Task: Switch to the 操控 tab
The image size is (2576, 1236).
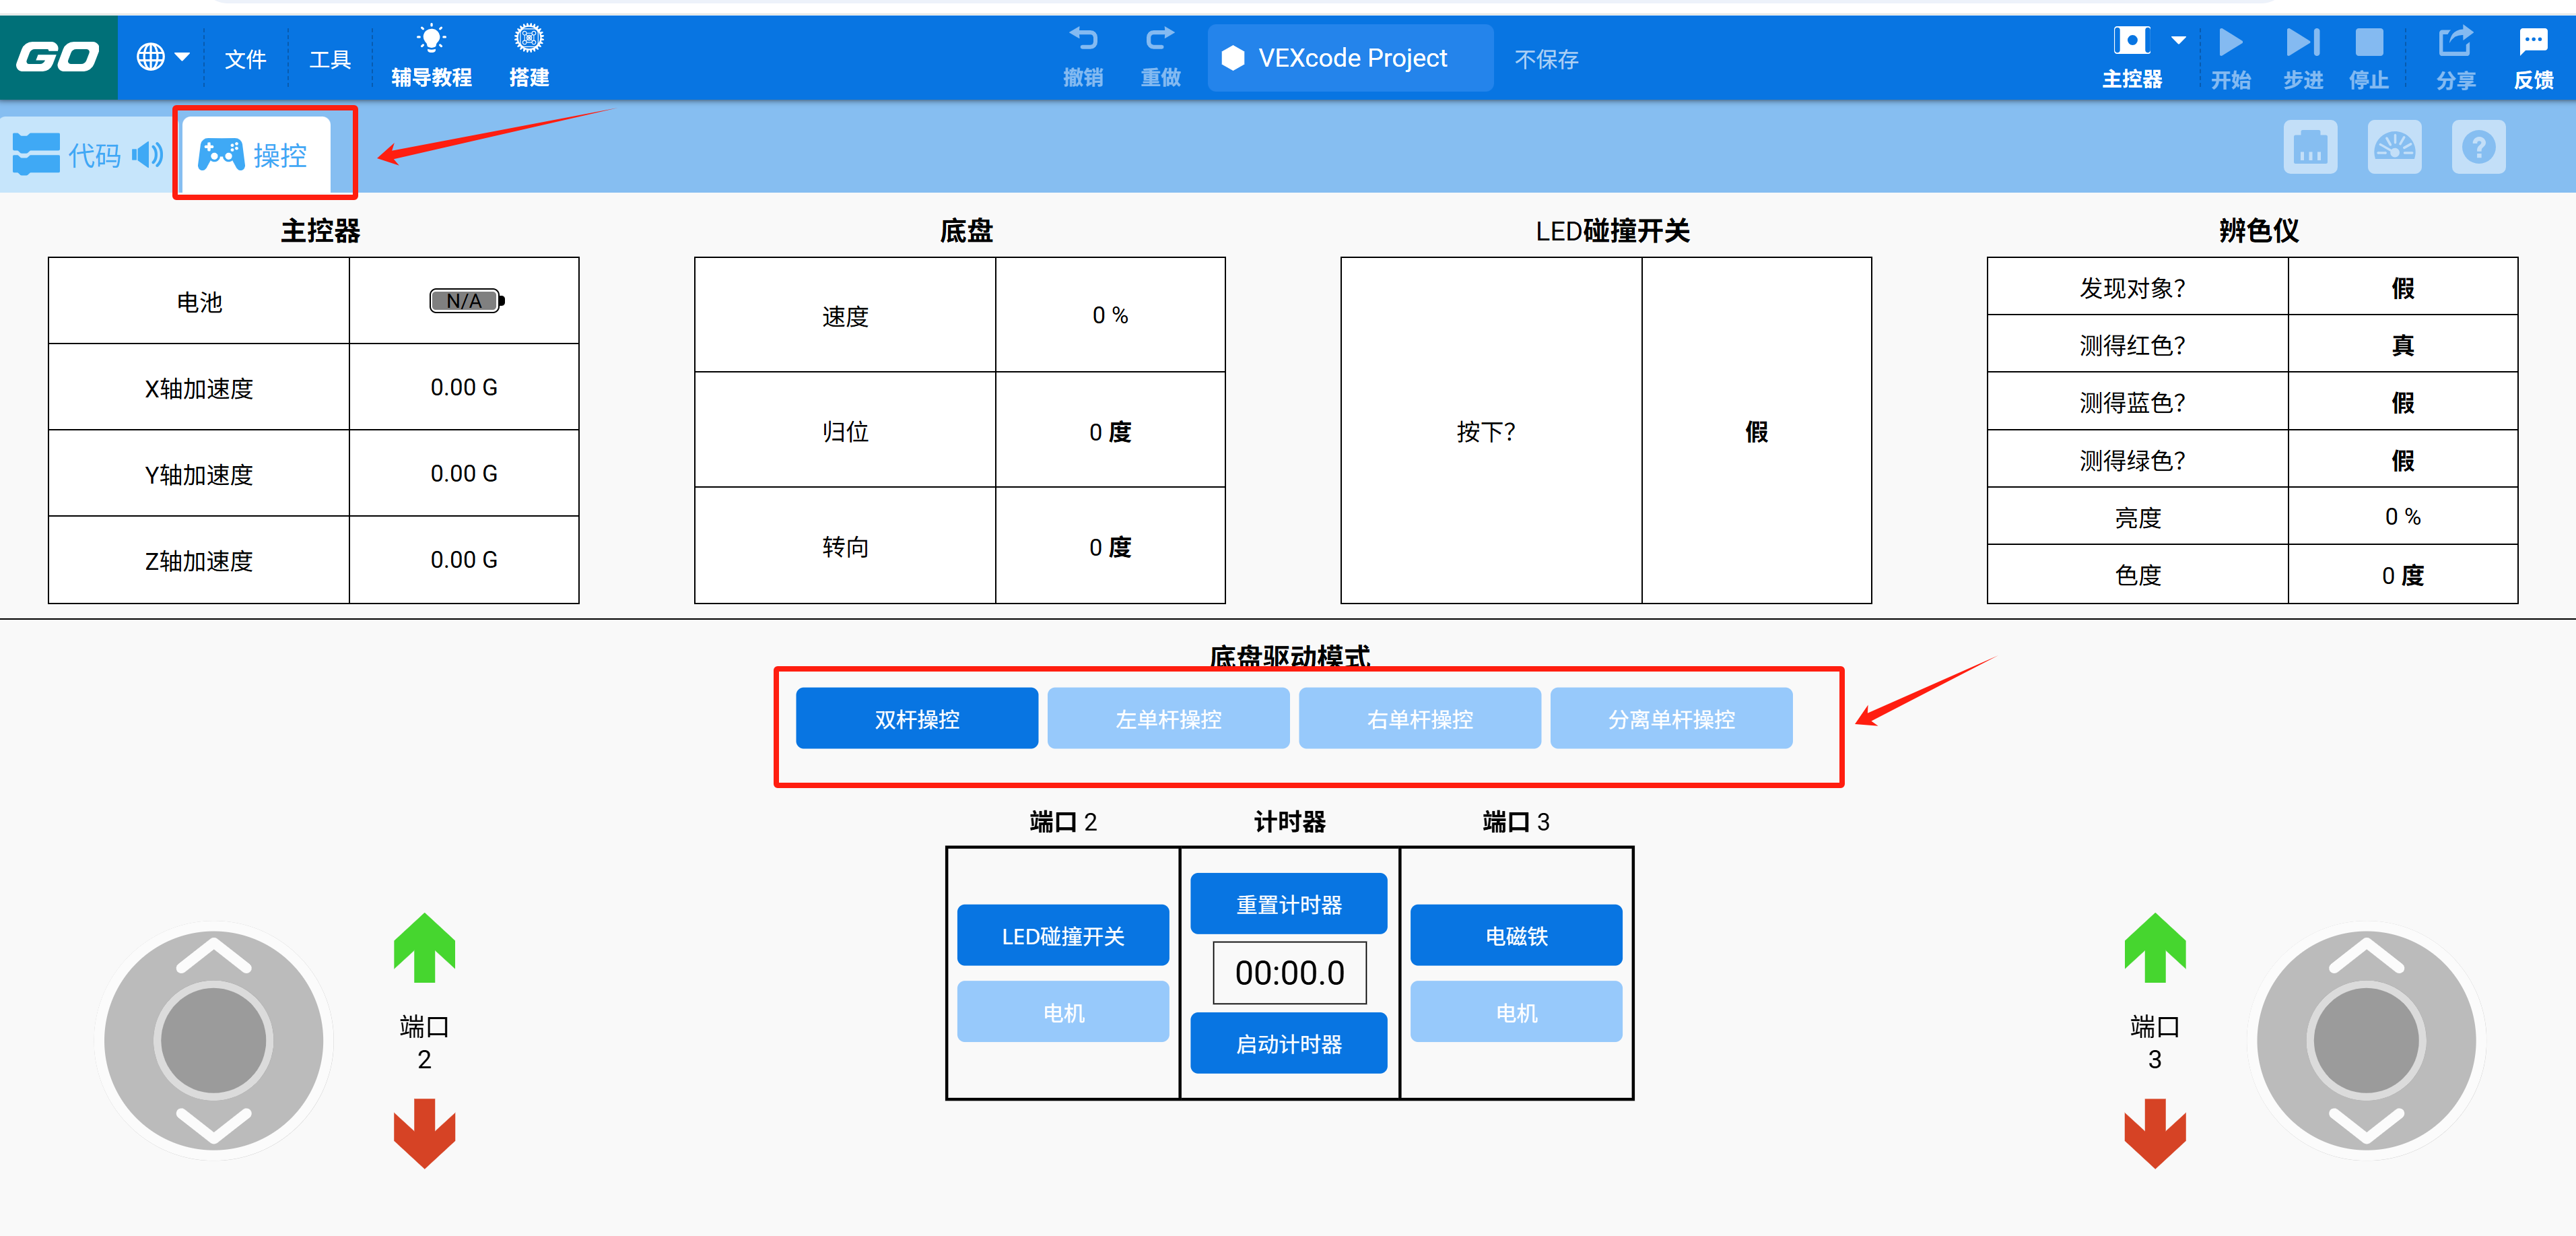Action: coord(255,154)
